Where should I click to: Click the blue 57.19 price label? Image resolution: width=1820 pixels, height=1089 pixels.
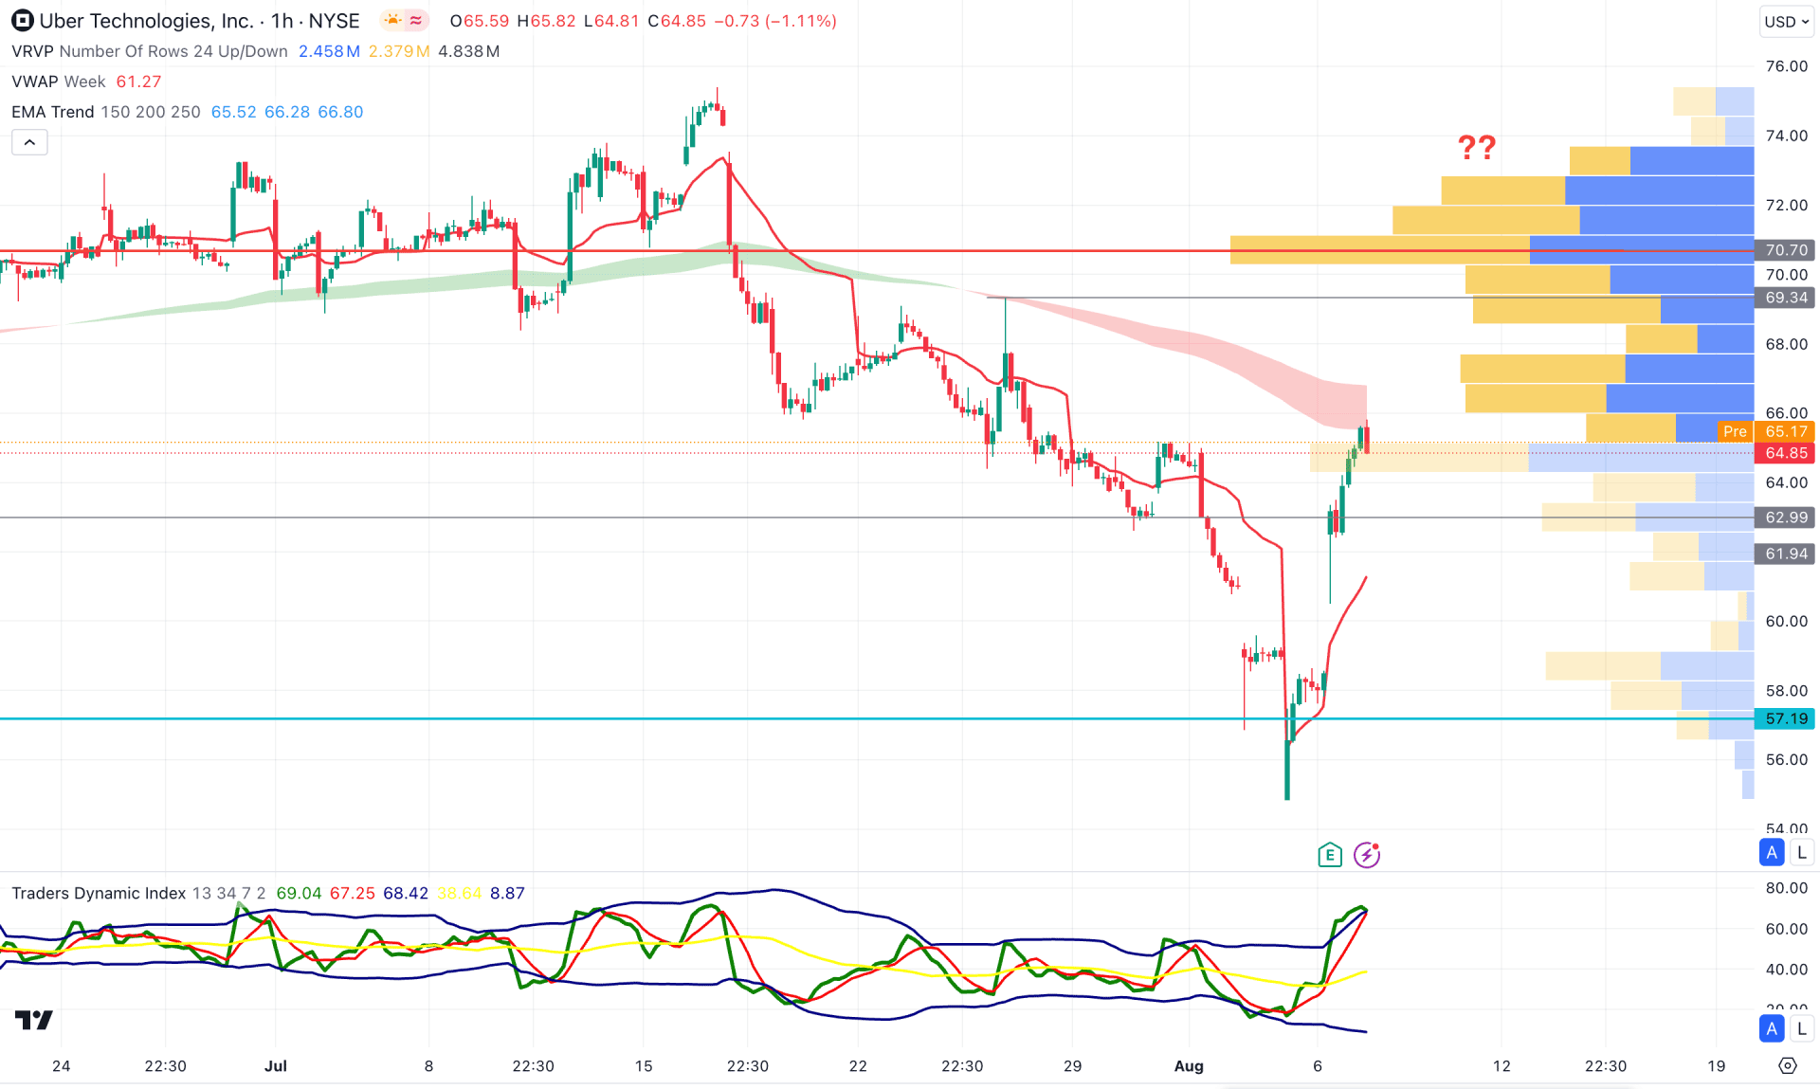pos(1786,718)
